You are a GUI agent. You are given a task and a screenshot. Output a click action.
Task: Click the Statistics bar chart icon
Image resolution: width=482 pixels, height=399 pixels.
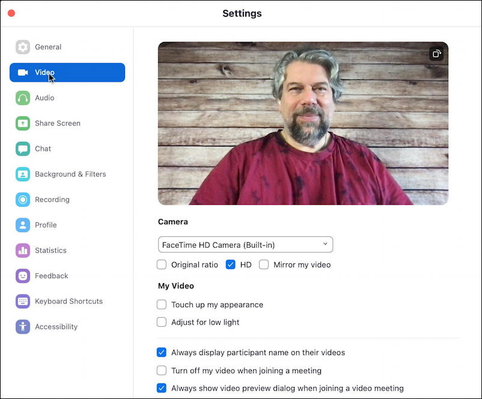pyautogui.click(x=23, y=251)
